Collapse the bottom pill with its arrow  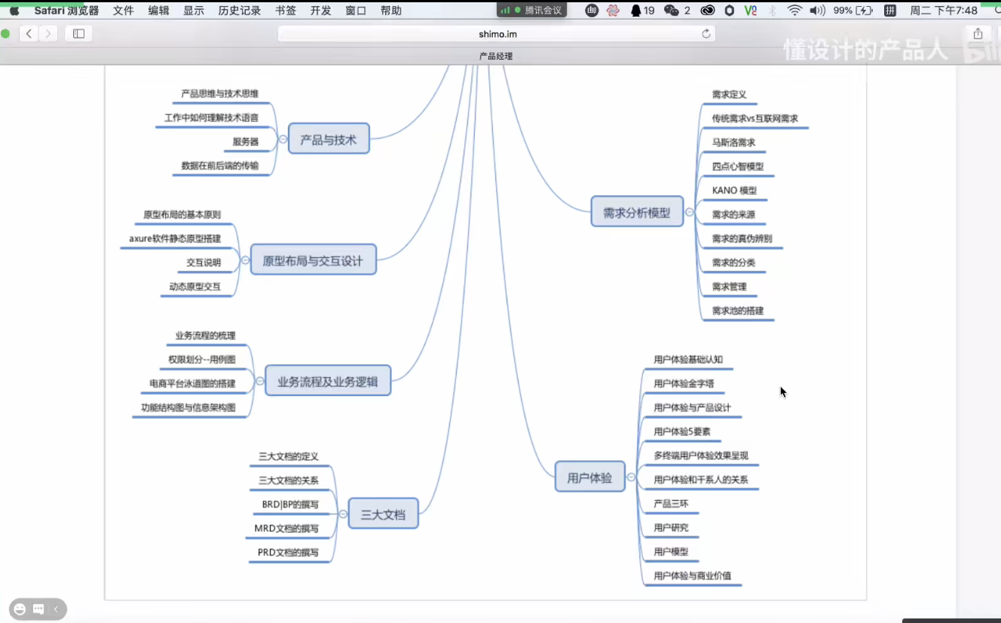[56, 609]
